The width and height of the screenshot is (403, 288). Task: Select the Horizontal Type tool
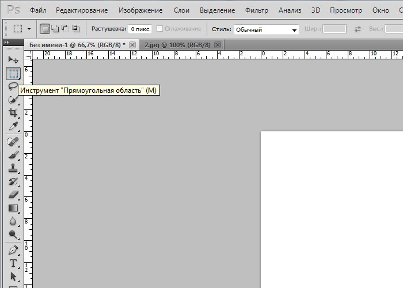click(x=13, y=264)
